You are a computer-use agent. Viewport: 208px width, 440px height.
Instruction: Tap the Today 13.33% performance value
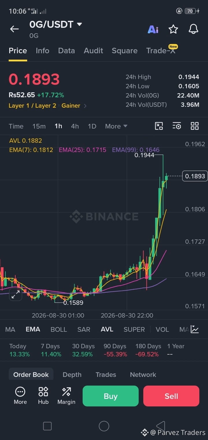click(x=19, y=354)
